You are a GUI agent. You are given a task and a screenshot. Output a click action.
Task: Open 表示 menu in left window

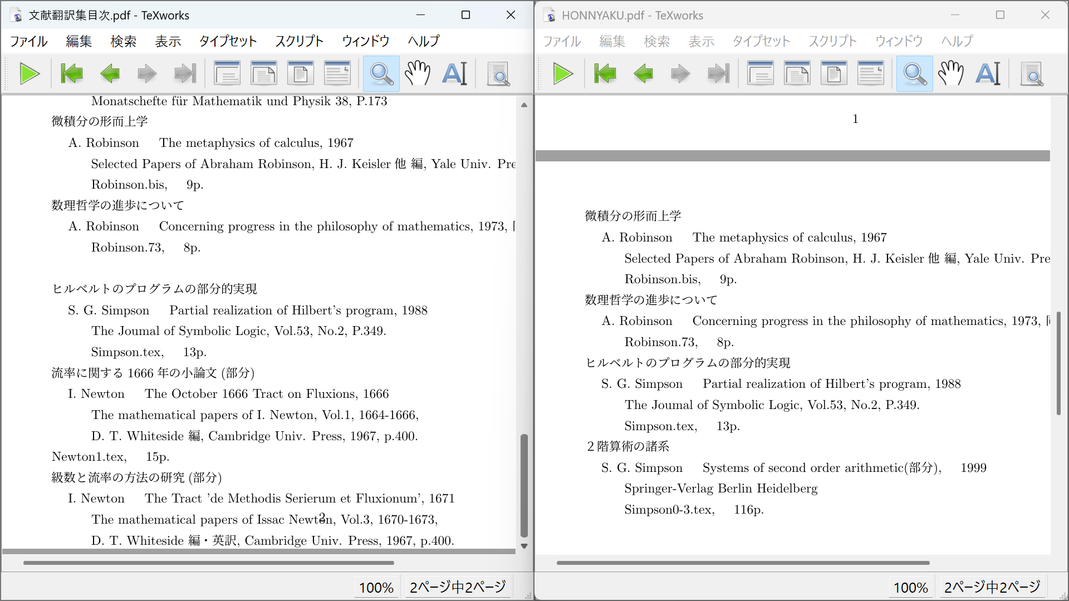(x=168, y=41)
